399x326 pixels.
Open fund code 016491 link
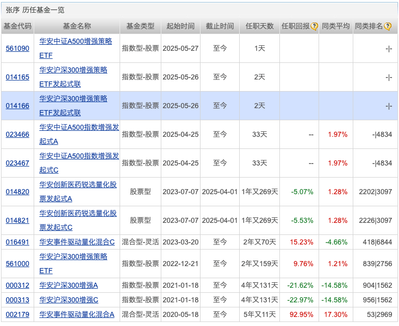pos(18,242)
